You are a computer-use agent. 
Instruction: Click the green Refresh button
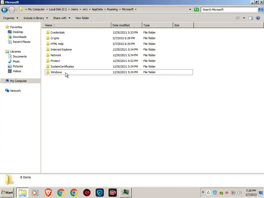(196, 10)
